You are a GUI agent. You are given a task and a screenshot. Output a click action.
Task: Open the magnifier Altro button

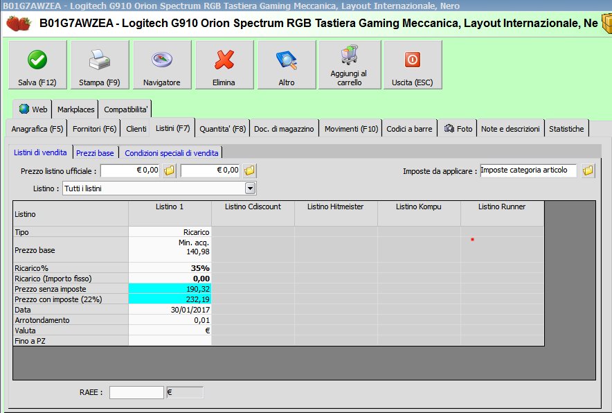click(287, 65)
